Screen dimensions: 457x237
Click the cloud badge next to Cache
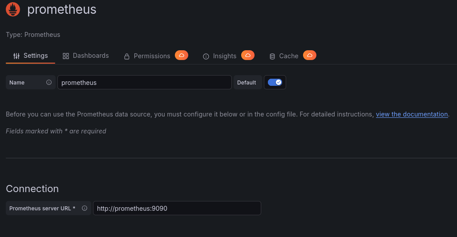(310, 55)
